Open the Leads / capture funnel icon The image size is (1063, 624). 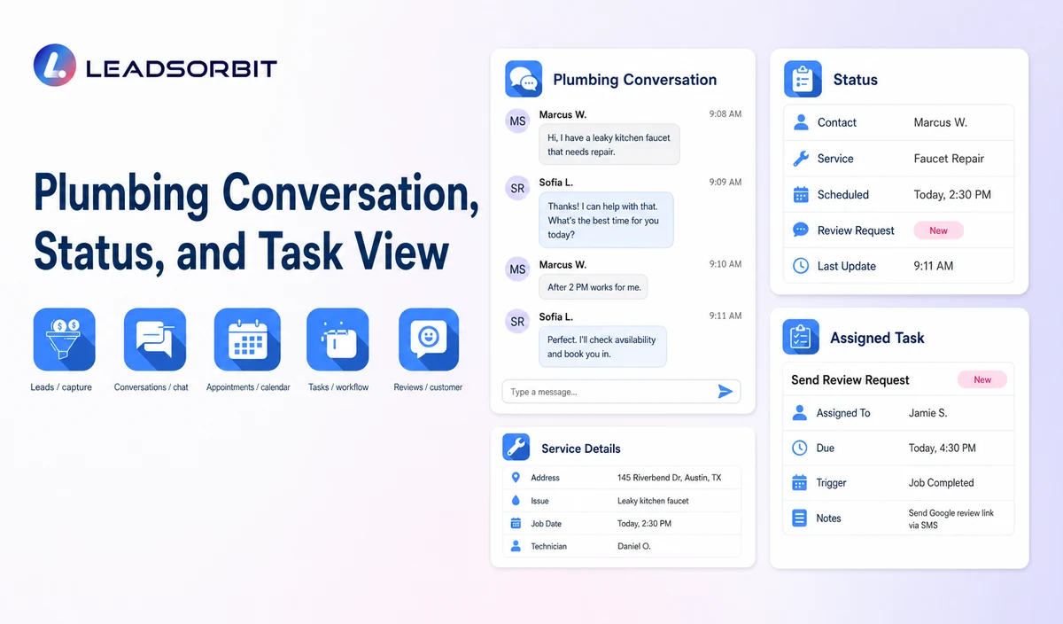(64, 339)
